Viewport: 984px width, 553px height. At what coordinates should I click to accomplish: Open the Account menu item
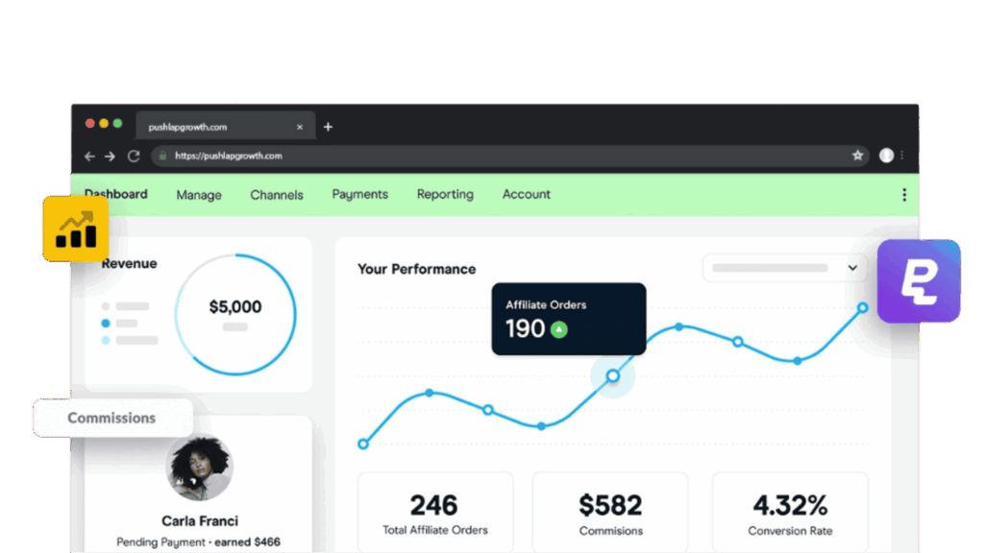click(527, 194)
